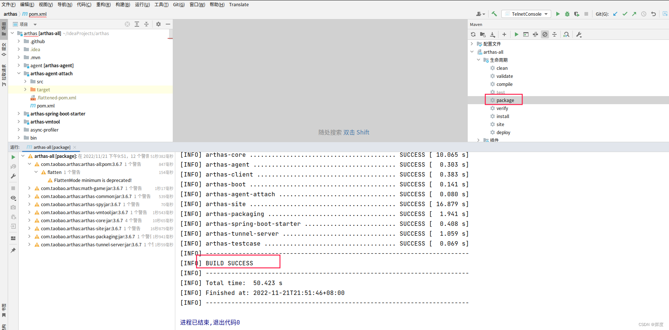Download sources and documentation in Maven toolbar
The height and width of the screenshot is (330, 669).
[493, 34]
